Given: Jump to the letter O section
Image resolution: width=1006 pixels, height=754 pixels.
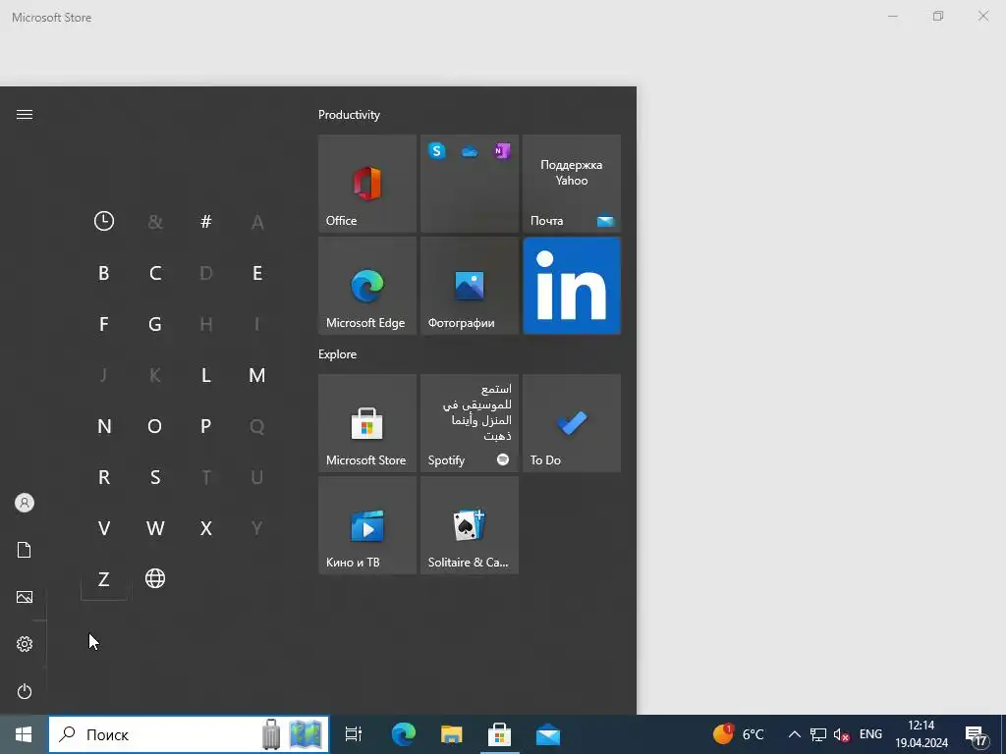Looking at the screenshot, I should [155, 426].
